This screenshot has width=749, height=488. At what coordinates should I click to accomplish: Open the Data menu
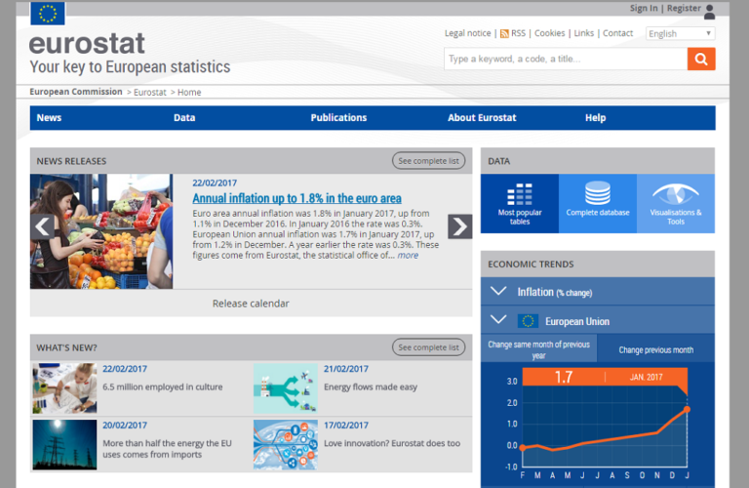point(184,117)
